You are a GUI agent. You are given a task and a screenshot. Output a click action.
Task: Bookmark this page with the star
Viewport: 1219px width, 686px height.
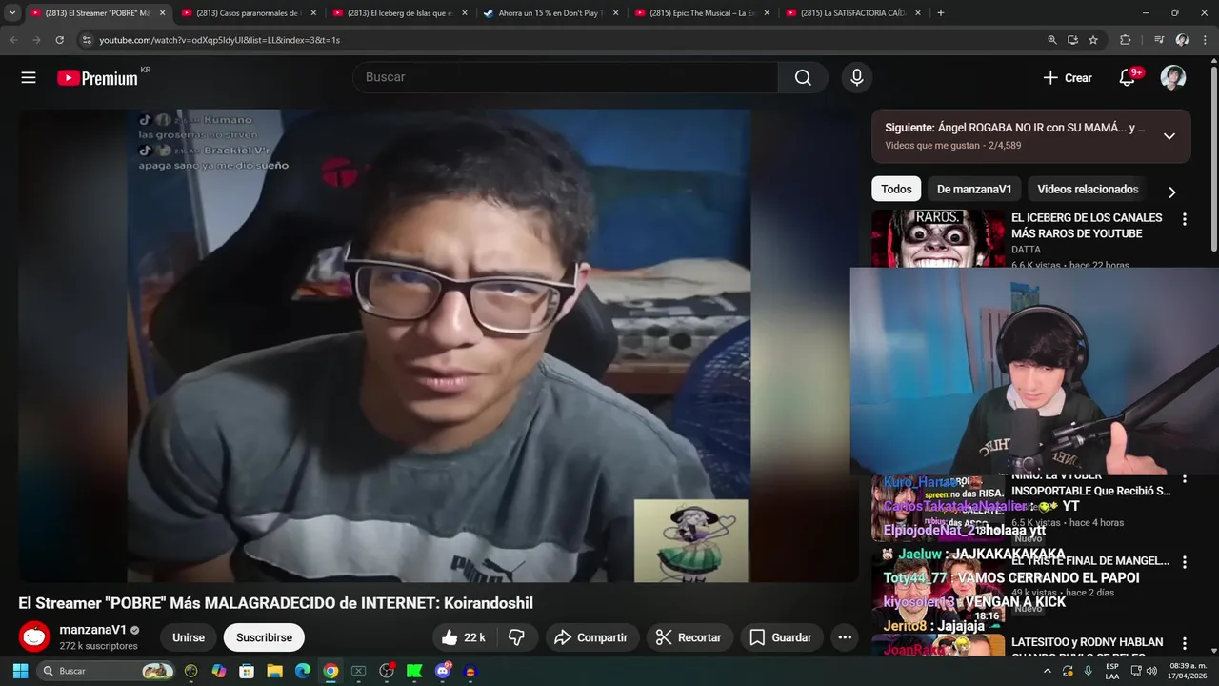(1093, 40)
